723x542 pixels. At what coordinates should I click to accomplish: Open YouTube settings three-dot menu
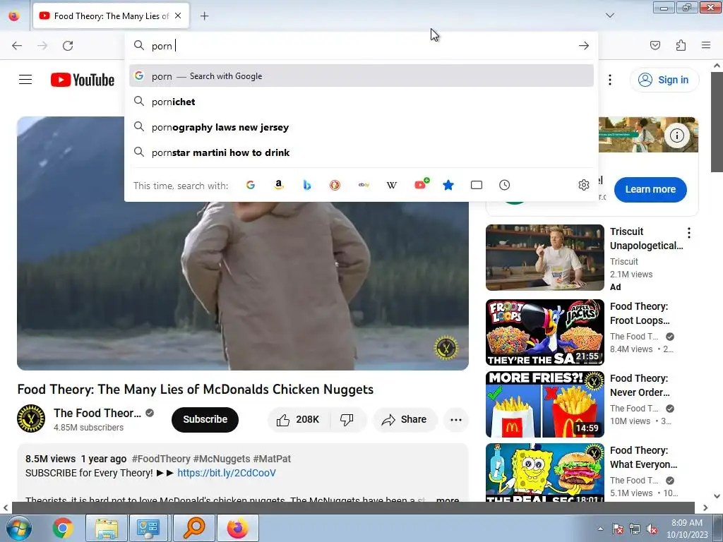pyautogui.click(x=609, y=80)
